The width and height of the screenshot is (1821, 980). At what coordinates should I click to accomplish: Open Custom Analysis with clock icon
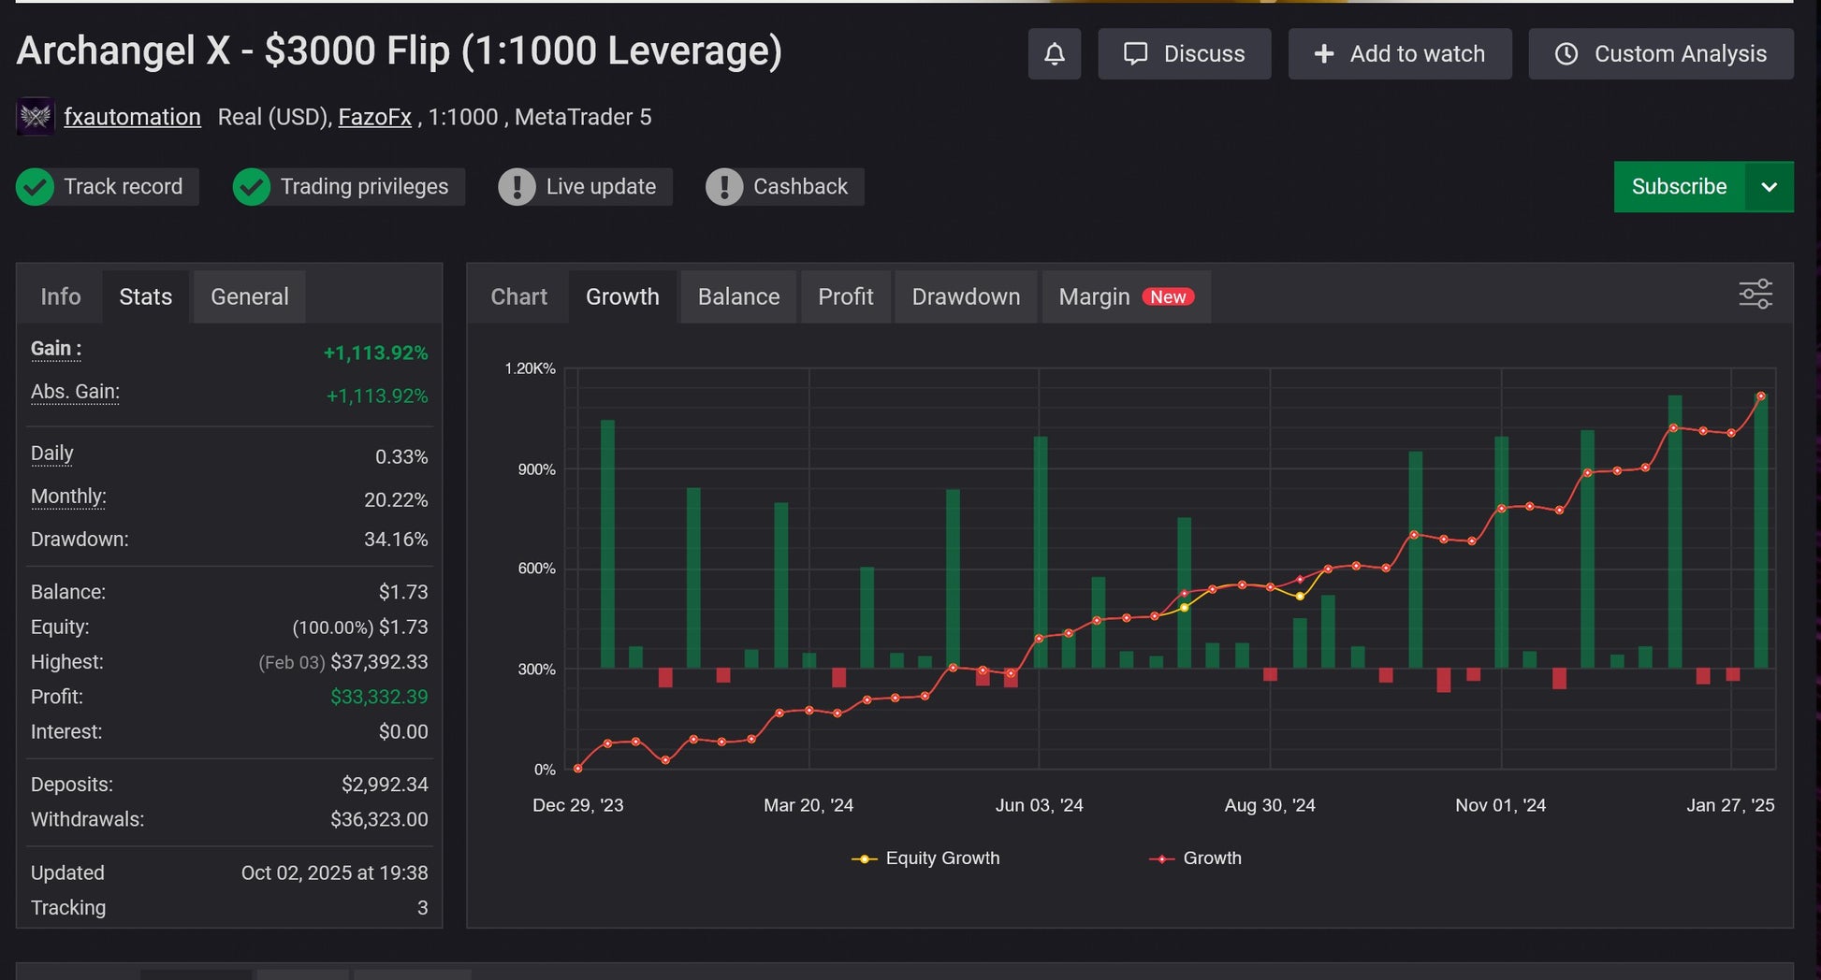tap(1660, 54)
